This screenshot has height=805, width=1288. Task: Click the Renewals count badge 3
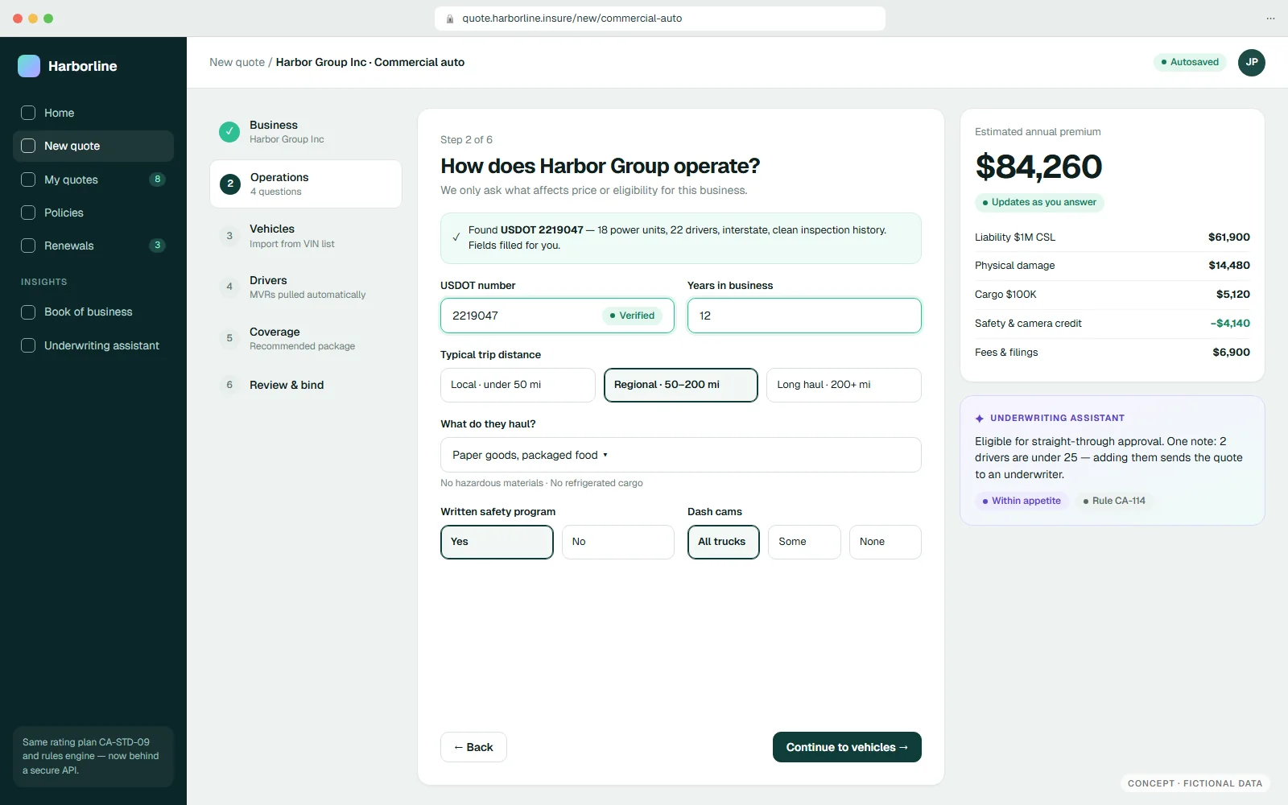coord(158,246)
